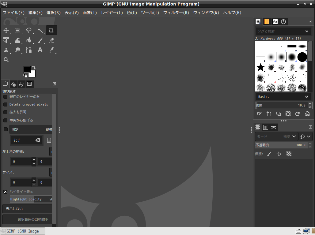Switch to the Fonts tab

275,22
